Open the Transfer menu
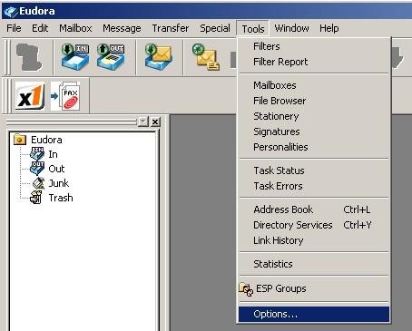This screenshot has width=412, height=331. pyautogui.click(x=171, y=28)
